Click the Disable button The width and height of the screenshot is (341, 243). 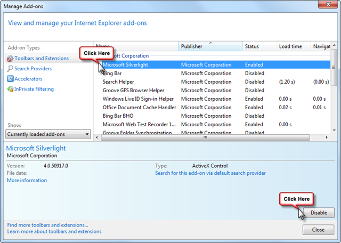(319, 213)
